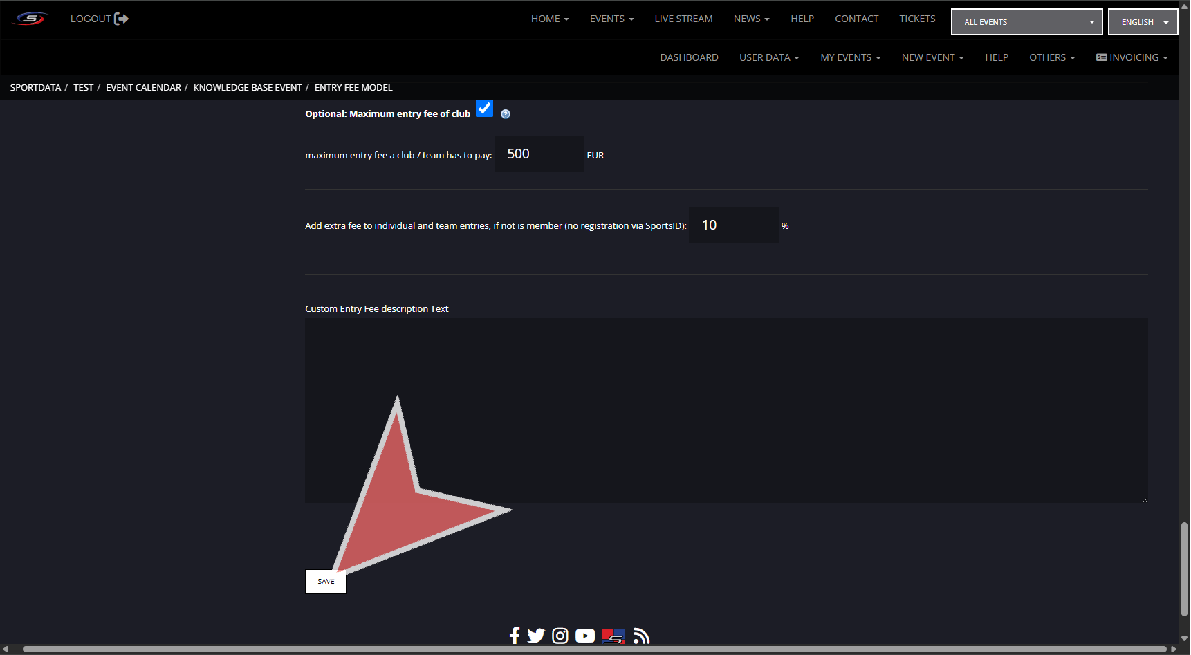
Task: Click the horizontal scrollbar at bottom
Action: 595,649
